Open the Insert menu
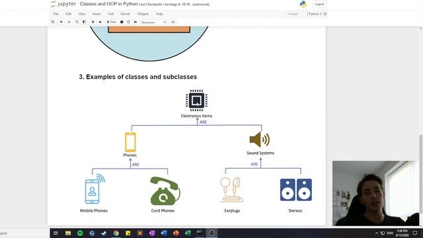 [x=96, y=14]
